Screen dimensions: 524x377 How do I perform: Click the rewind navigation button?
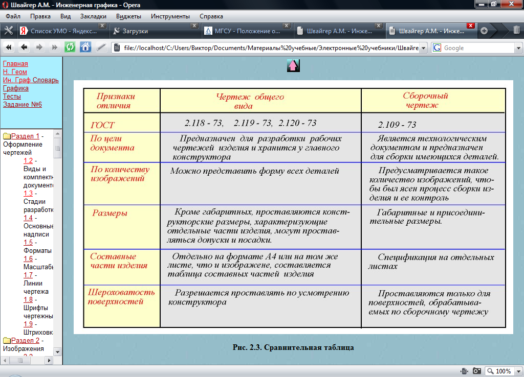tap(9, 48)
